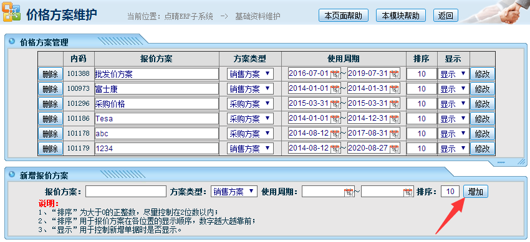Open start date calendar in 新增报价方案 form
Screen dimensions: 530x242
349,192
